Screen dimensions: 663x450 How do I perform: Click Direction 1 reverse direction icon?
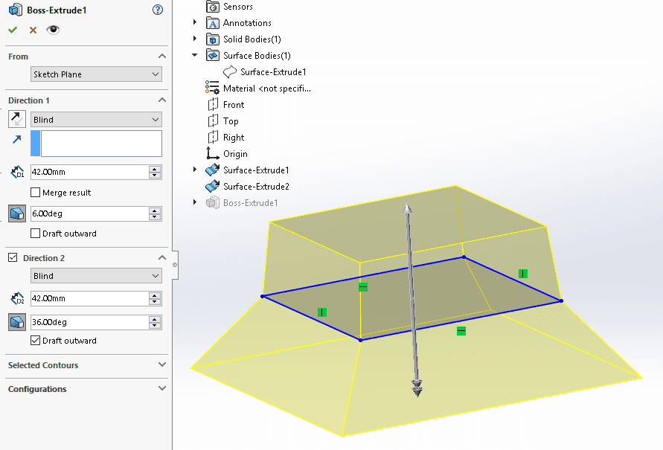(x=16, y=119)
